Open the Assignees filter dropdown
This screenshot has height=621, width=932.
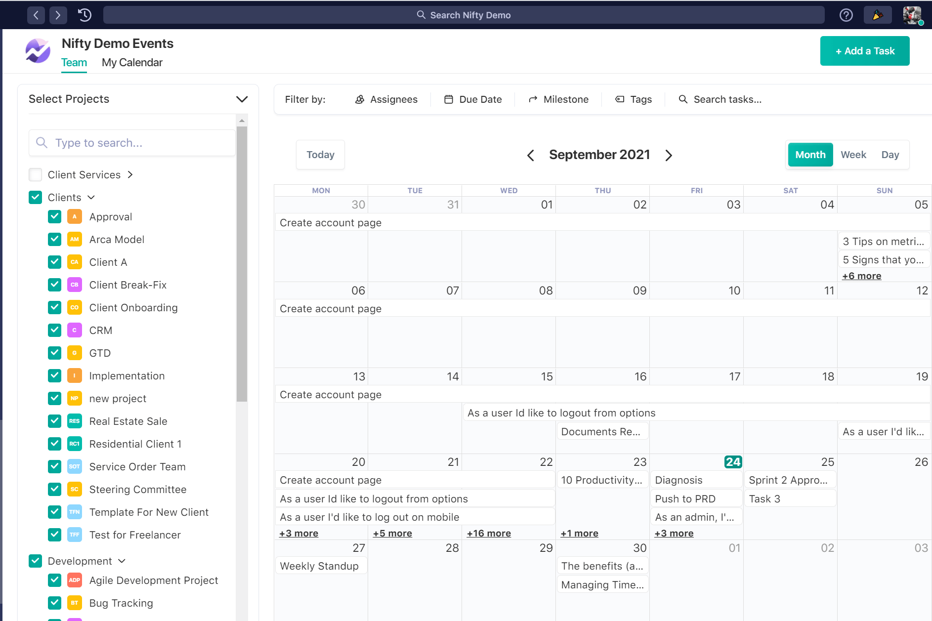pyautogui.click(x=386, y=99)
